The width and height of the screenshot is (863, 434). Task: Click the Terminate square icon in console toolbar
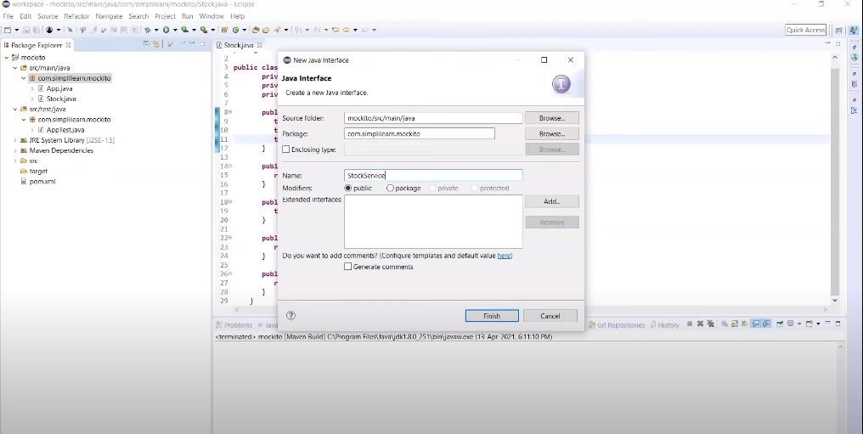(690, 324)
